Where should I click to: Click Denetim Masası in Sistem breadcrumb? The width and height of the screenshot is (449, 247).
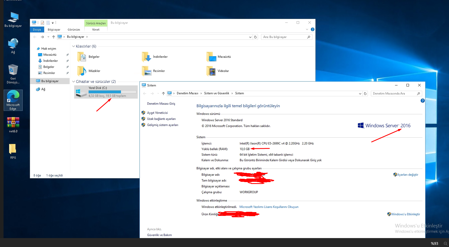click(187, 93)
